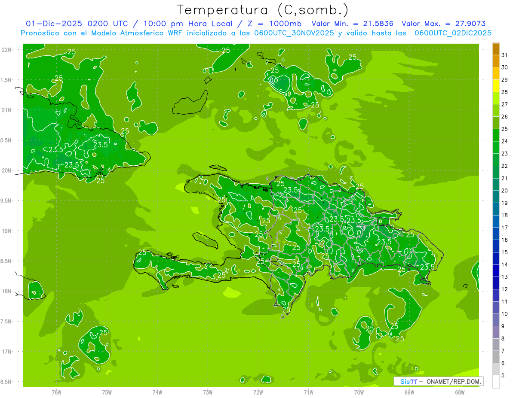The image size is (516, 398).
Task: Click the '10:00 pm Hora Local' time text
Action: click(187, 24)
